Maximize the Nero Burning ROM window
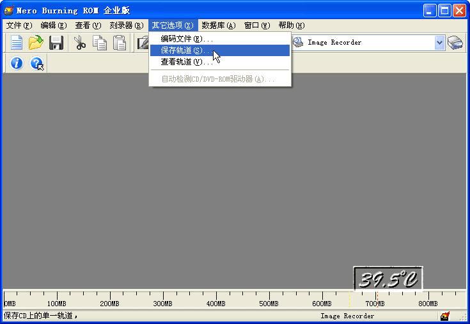This screenshot has width=470, height=324. click(444, 11)
